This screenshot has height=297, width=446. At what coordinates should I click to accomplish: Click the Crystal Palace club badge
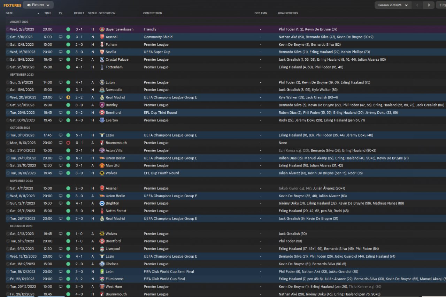[102, 60]
